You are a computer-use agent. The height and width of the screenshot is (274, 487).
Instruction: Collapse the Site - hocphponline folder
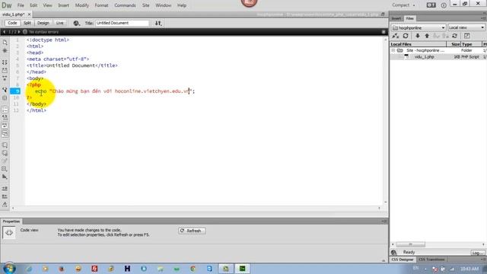[x=393, y=50]
